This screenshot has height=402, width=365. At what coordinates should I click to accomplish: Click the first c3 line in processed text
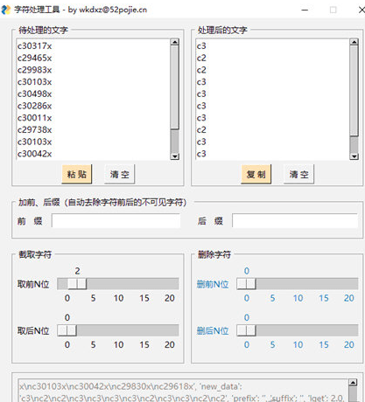tap(201, 46)
